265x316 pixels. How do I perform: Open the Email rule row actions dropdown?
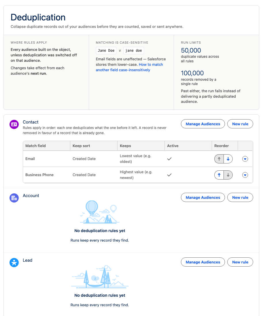coord(245,159)
